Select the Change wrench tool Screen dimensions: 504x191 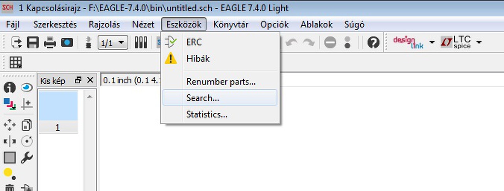tap(26, 158)
